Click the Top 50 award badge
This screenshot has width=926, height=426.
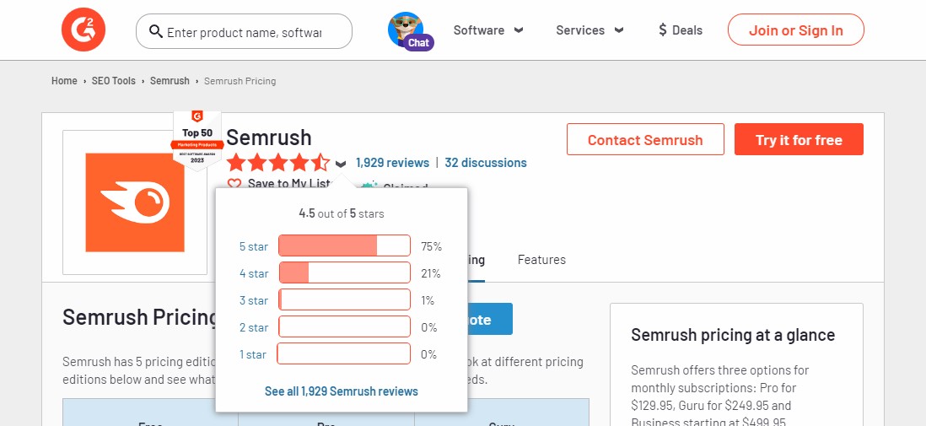[197, 140]
